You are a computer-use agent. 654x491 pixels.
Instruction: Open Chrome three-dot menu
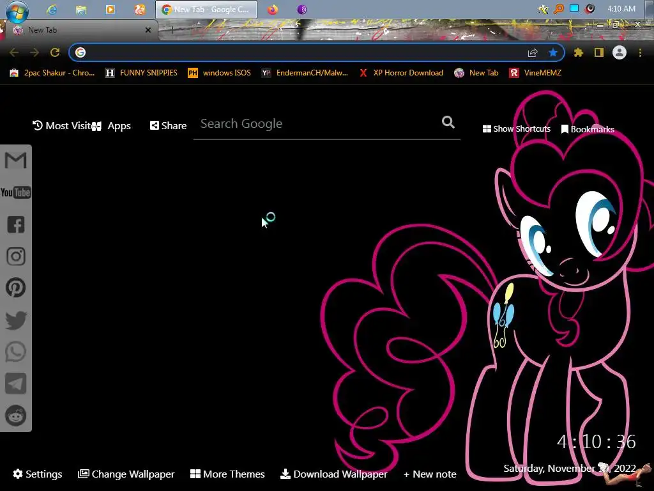(x=640, y=52)
